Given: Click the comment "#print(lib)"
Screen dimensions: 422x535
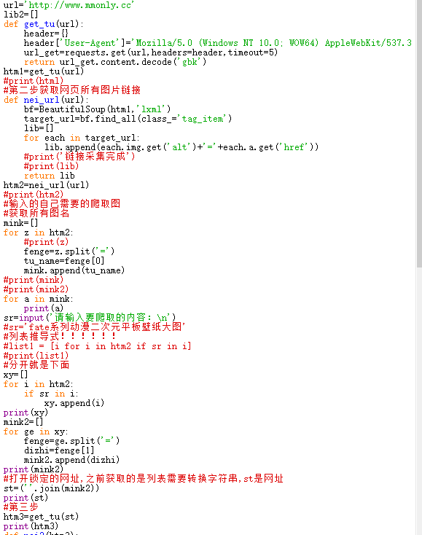Looking at the screenshot, I should point(51,166).
